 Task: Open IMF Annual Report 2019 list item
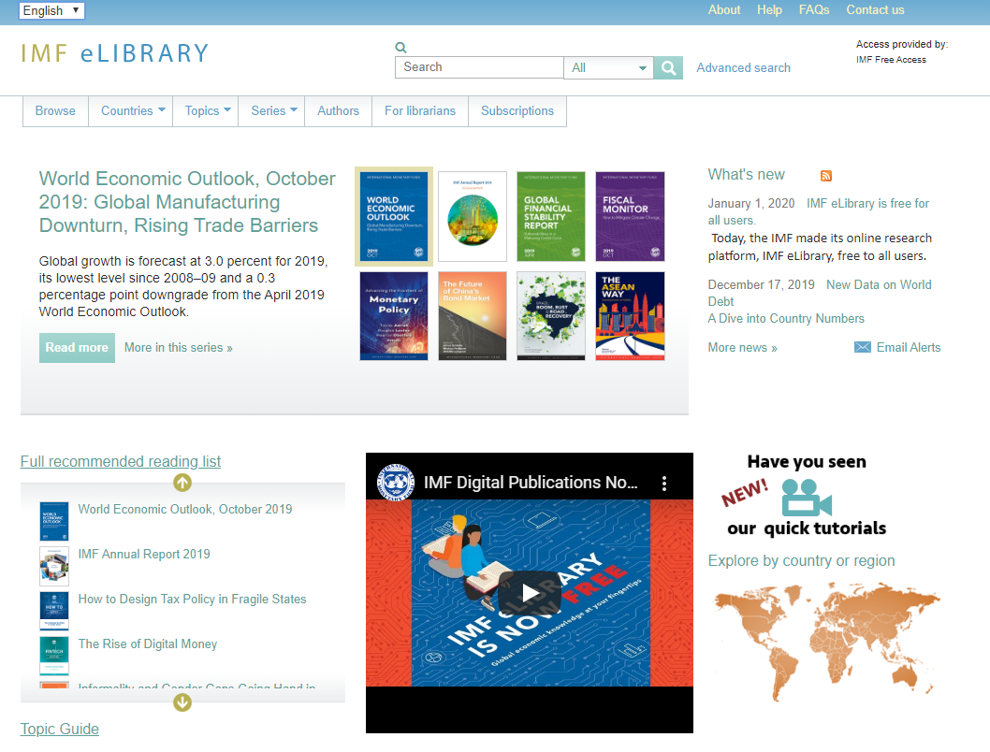(144, 554)
